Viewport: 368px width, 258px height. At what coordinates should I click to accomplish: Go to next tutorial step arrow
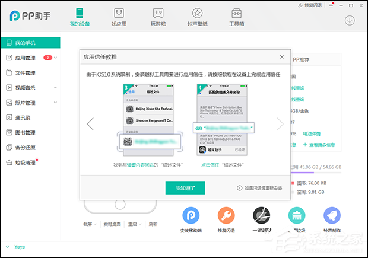[280, 124]
